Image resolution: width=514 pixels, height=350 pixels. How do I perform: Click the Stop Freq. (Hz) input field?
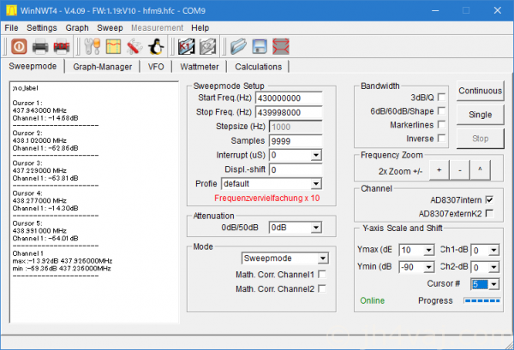coord(289,113)
